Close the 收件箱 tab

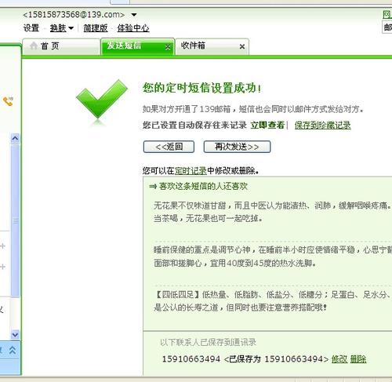click(242, 46)
